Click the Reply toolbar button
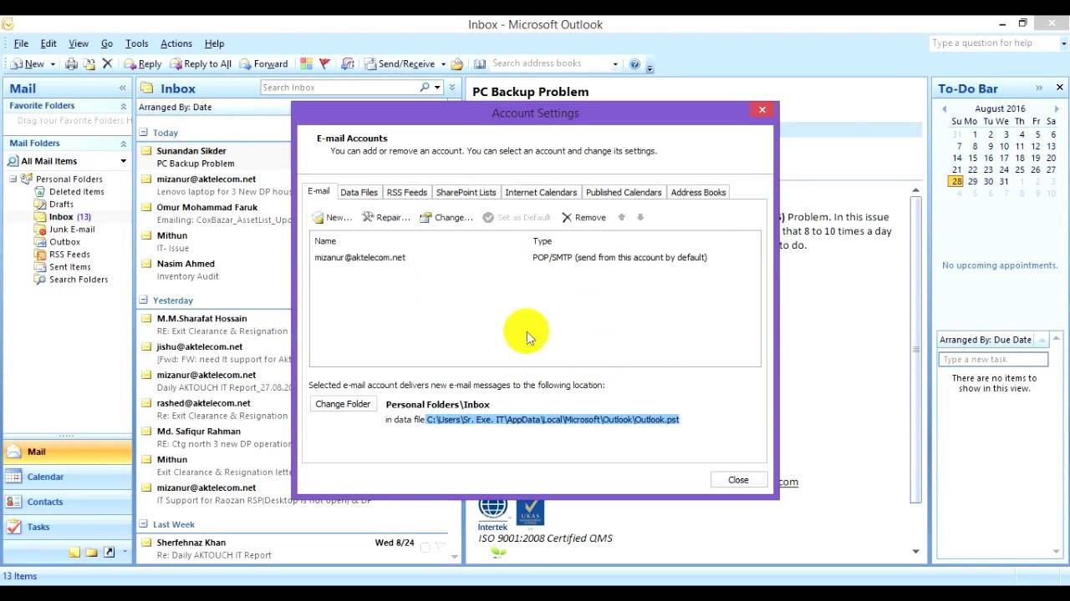This screenshot has width=1070, height=601. pos(143,64)
